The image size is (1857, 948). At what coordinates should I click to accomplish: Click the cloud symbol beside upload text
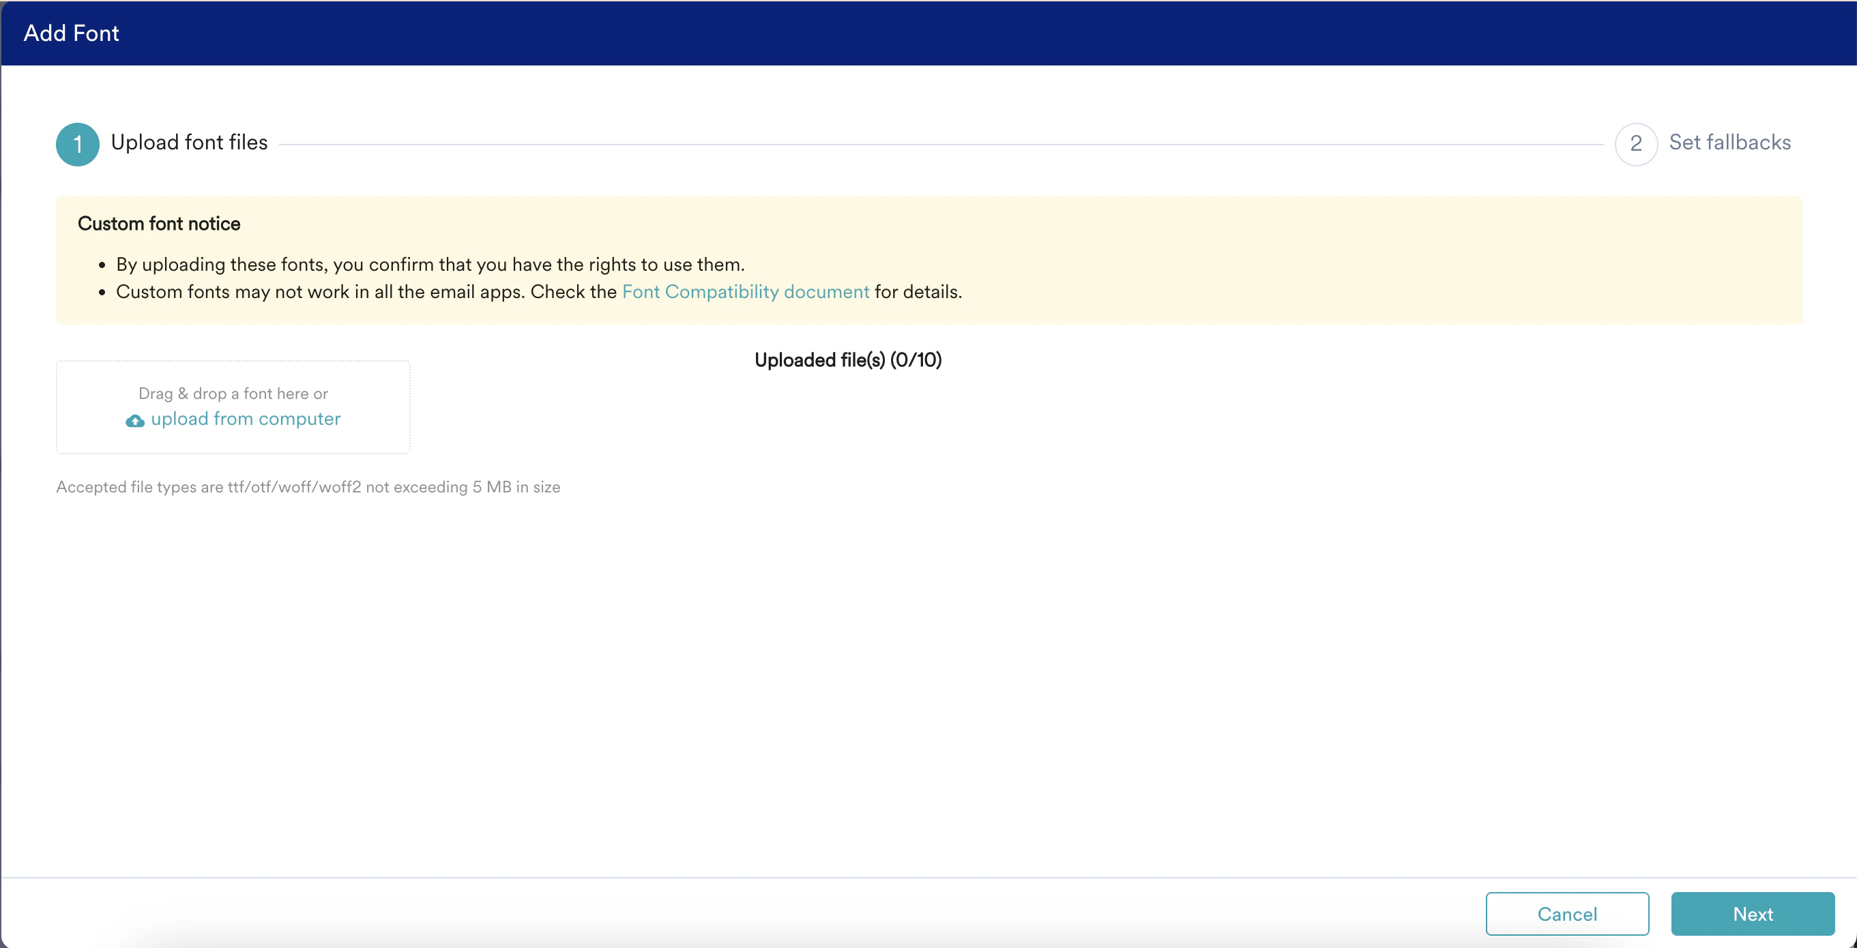[x=136, y=420]
